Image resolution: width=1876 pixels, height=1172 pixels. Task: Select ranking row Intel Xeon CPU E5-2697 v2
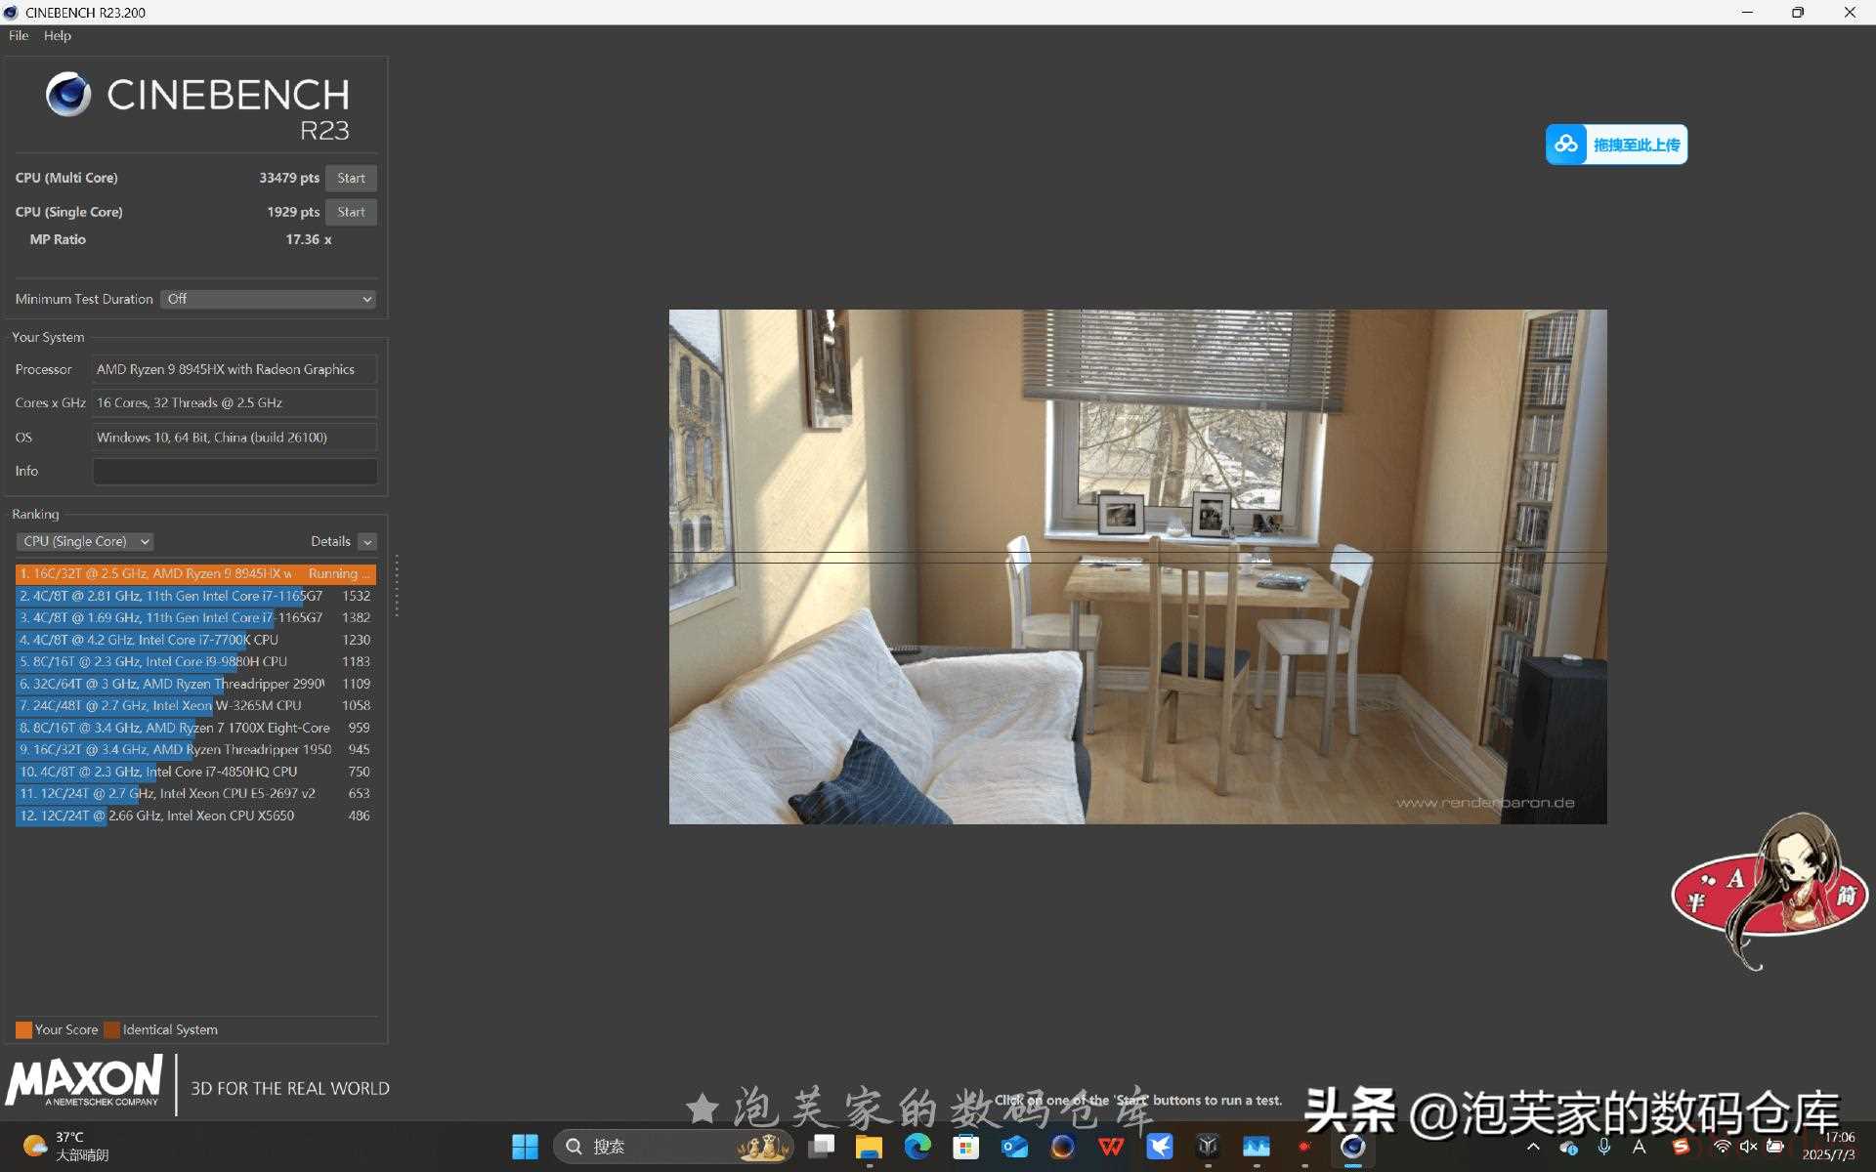(195, 793)
